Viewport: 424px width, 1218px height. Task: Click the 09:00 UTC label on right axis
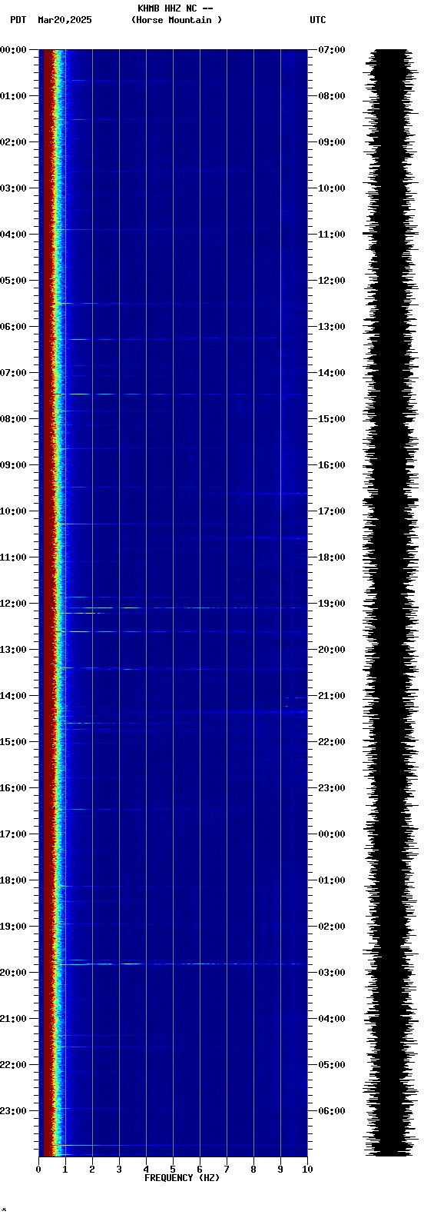tap(331, 142)
